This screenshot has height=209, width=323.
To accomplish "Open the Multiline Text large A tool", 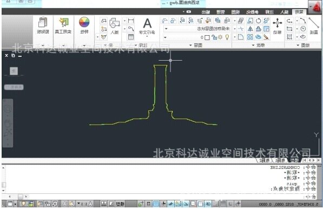I will pos(147,26).
